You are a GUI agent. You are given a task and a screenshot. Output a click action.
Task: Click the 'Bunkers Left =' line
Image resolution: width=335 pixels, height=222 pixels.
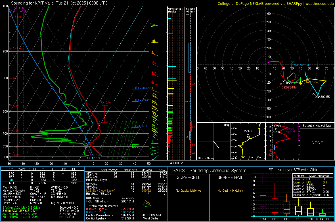(x=110, y=212)
